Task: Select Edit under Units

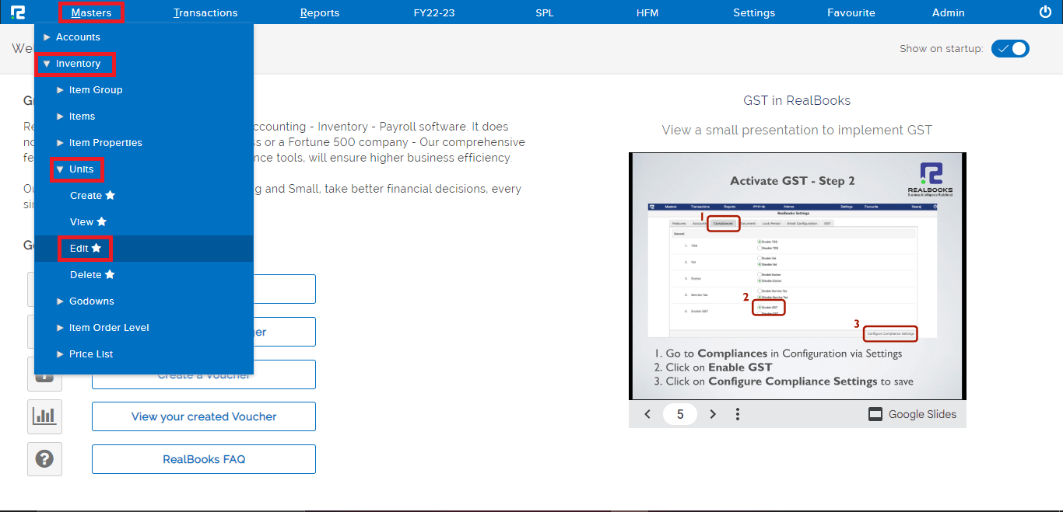Action: 79,249
